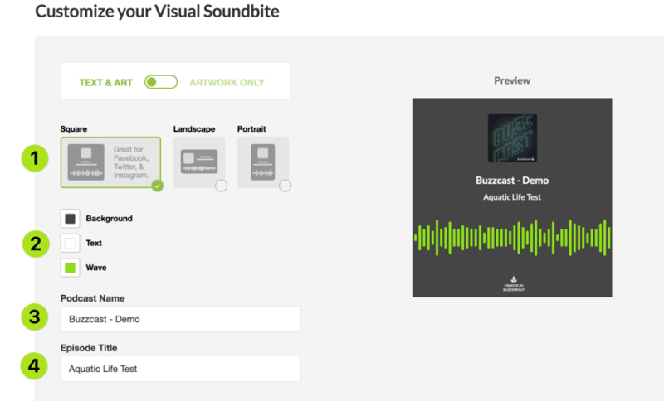The width and height of the screenshot is (664, 401).
Task: Click the Square description text
Action: (131, 162)
